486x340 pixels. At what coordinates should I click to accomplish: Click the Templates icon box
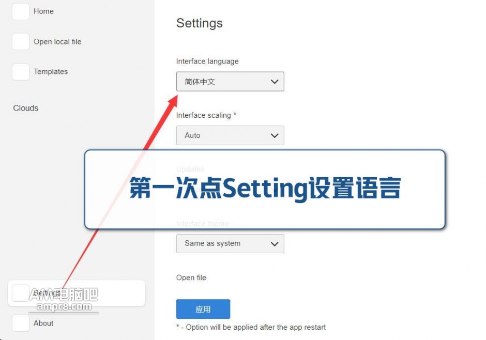(21, 71)
